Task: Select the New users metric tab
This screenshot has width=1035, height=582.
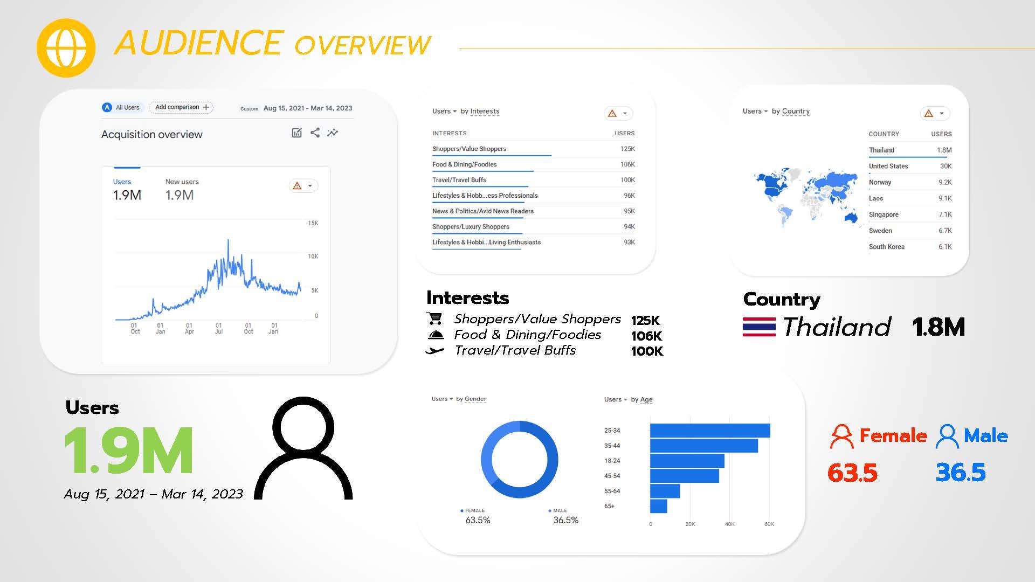Action: point(182,190)
